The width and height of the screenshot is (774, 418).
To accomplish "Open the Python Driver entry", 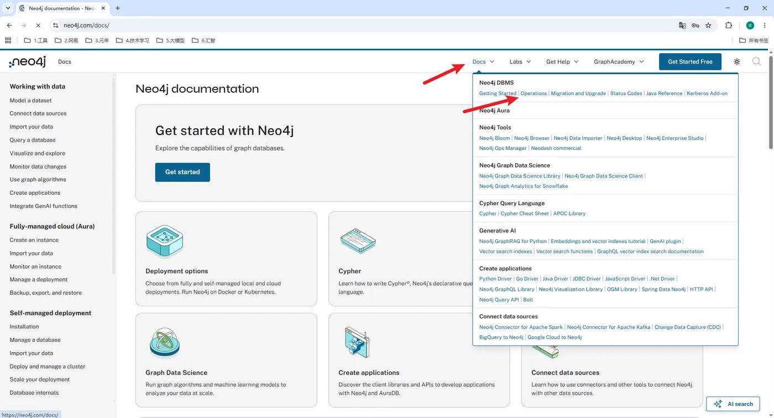I will point(495,279).
